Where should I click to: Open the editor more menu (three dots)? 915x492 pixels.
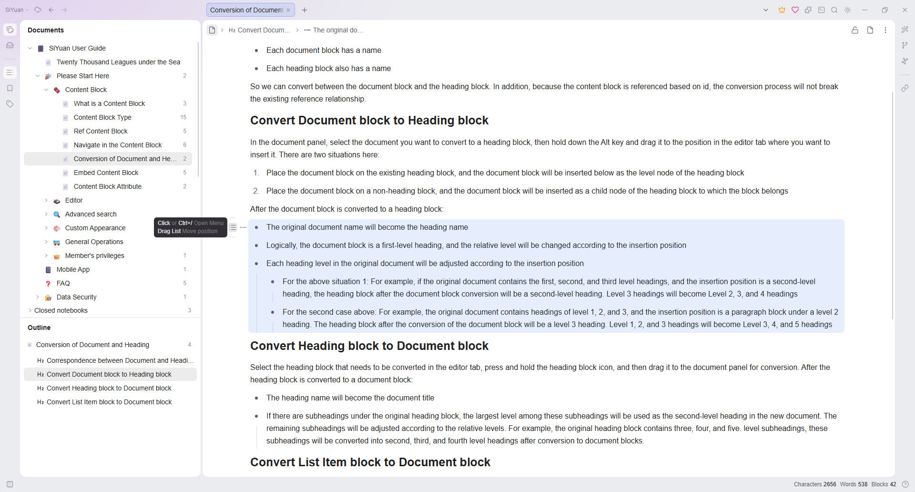click(885, 30)
